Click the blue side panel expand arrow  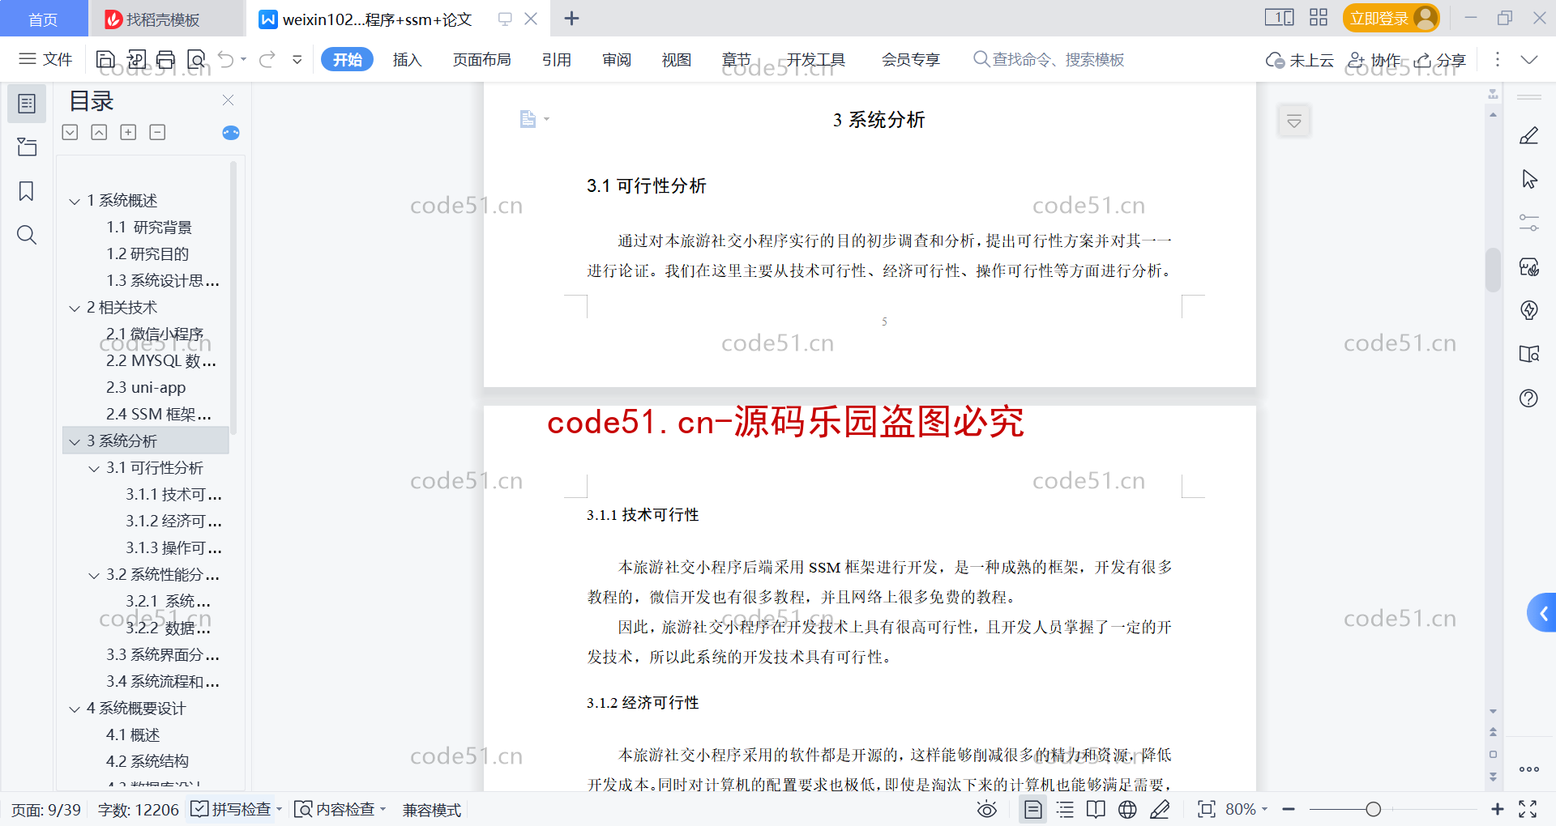tap(1542, 613)
